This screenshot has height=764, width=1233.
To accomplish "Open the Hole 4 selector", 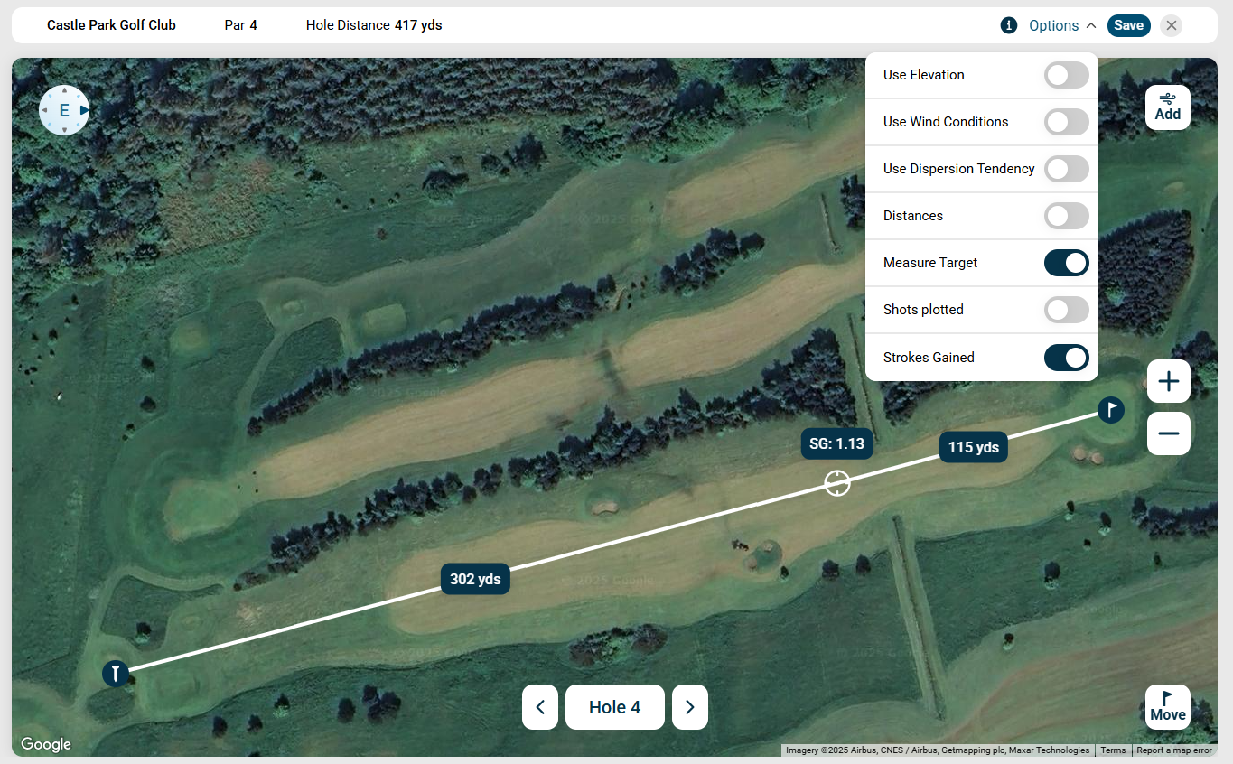I will click(614, 707).
